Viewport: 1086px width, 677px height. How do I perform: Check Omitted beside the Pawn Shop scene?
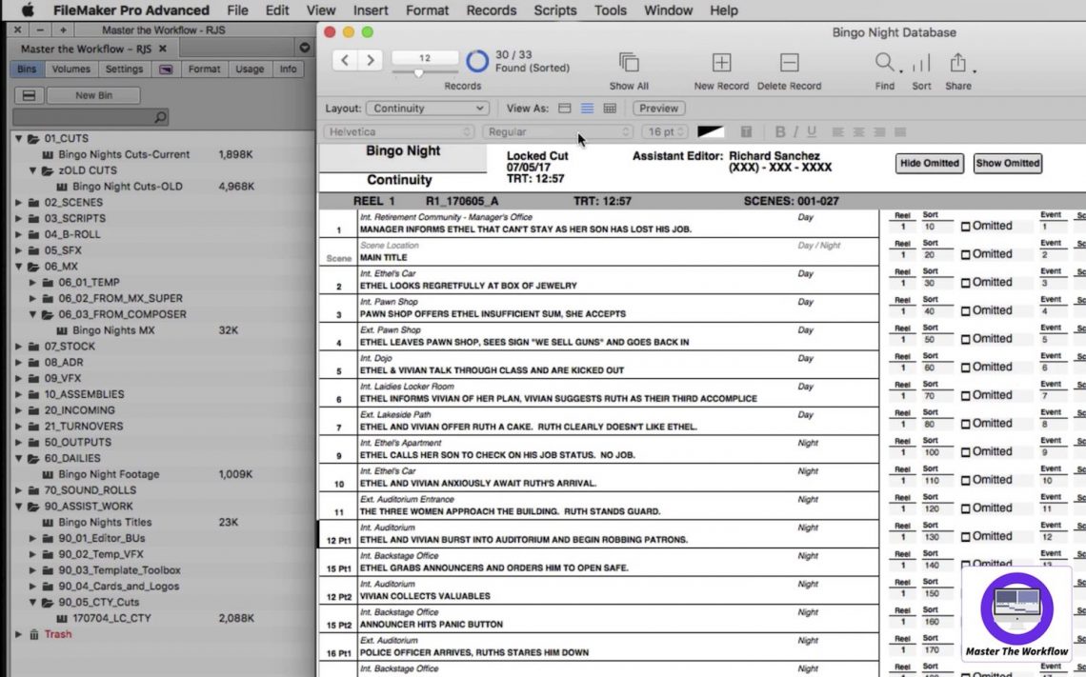[965, 310]
